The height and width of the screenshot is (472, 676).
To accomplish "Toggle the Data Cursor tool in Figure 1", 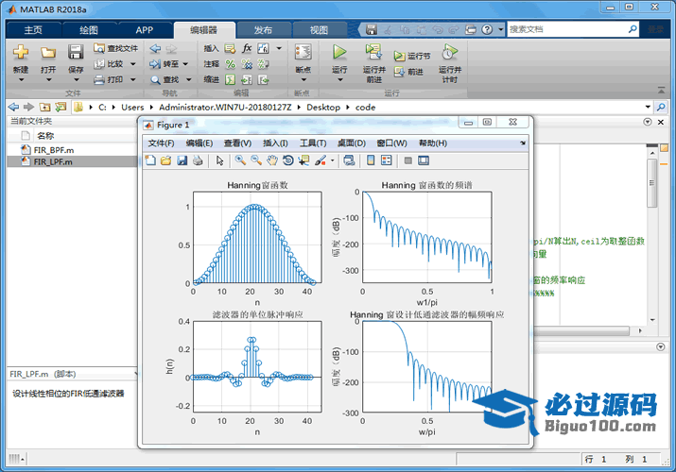I will pyautogui.click(x=303, y=160).
